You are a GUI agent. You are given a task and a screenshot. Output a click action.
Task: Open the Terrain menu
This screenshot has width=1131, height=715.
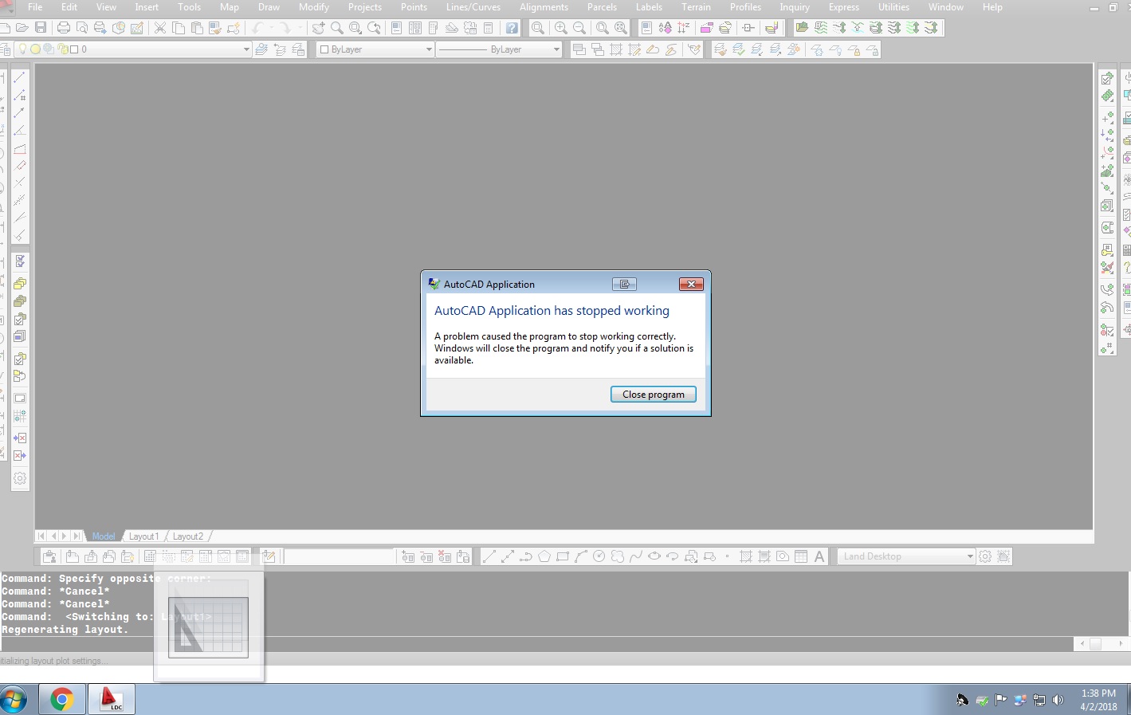[x=696, y=7]
